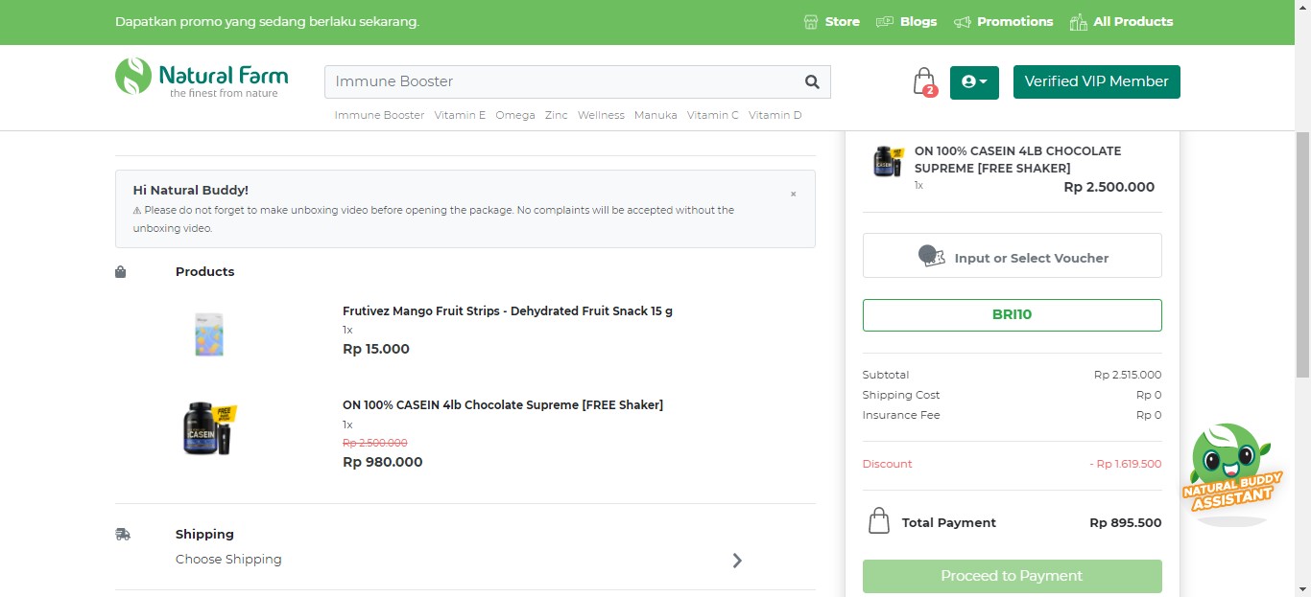Click the Total Payment bag icon

click(x=878, y=521)
